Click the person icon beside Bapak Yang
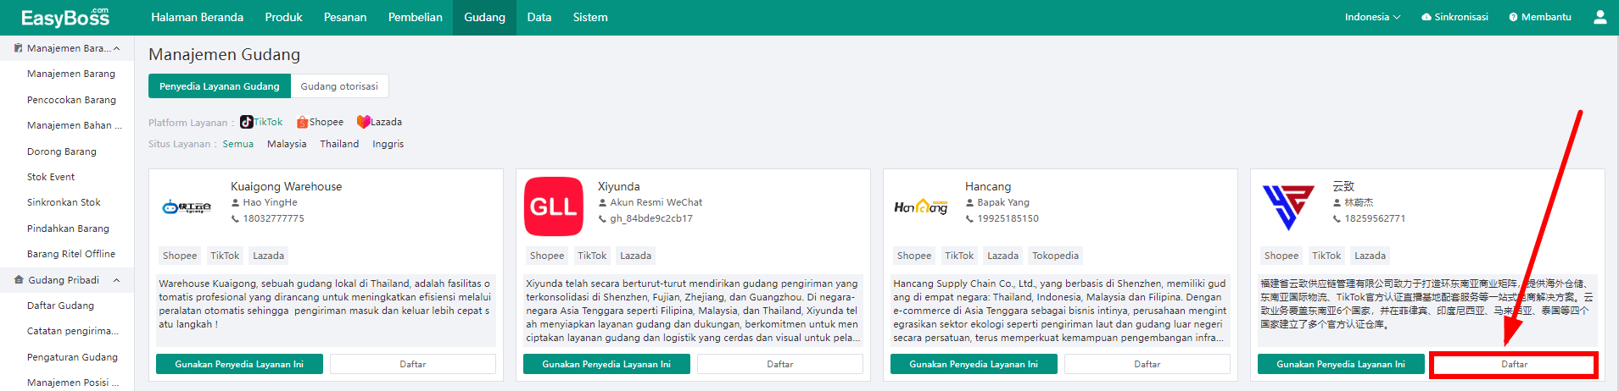The image size is (1619, 391). tap(969, 202)
